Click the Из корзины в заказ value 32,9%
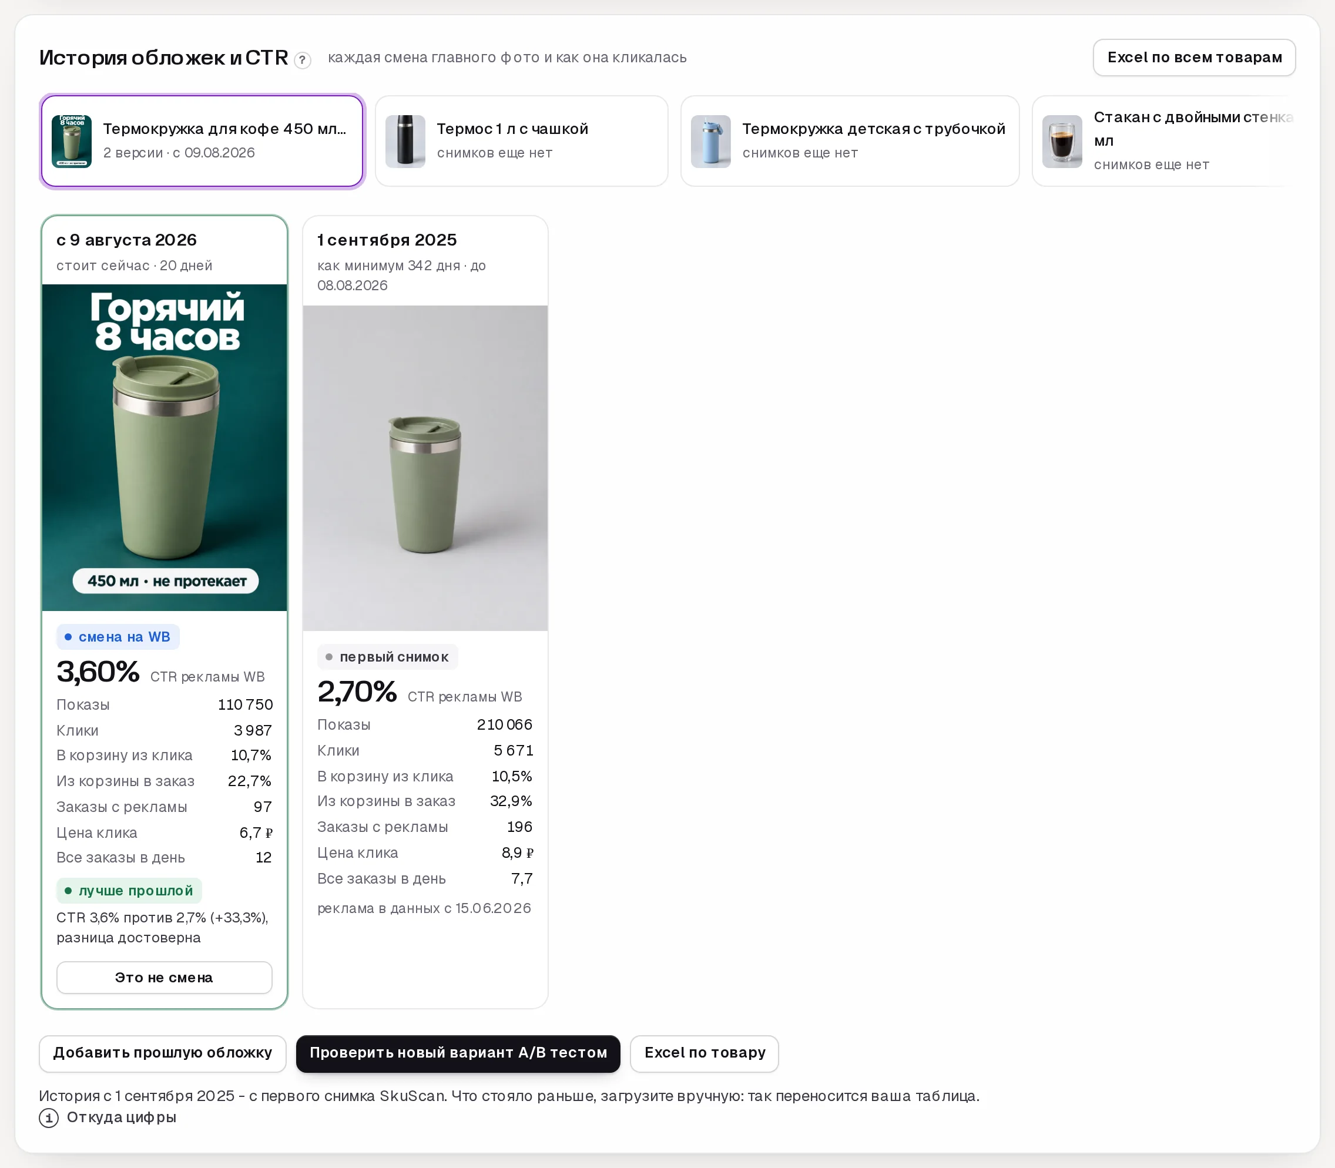This screenshot has height=1168, width=1335. (511, 801)
